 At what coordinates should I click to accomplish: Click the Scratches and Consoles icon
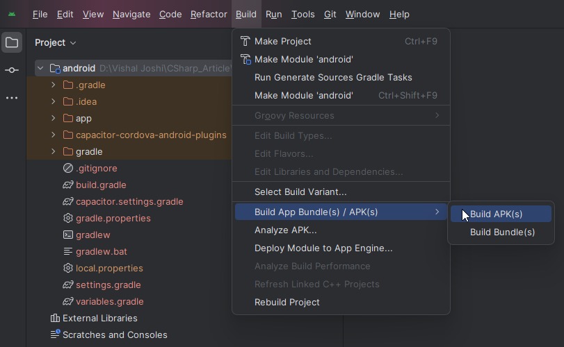point(55,334)
